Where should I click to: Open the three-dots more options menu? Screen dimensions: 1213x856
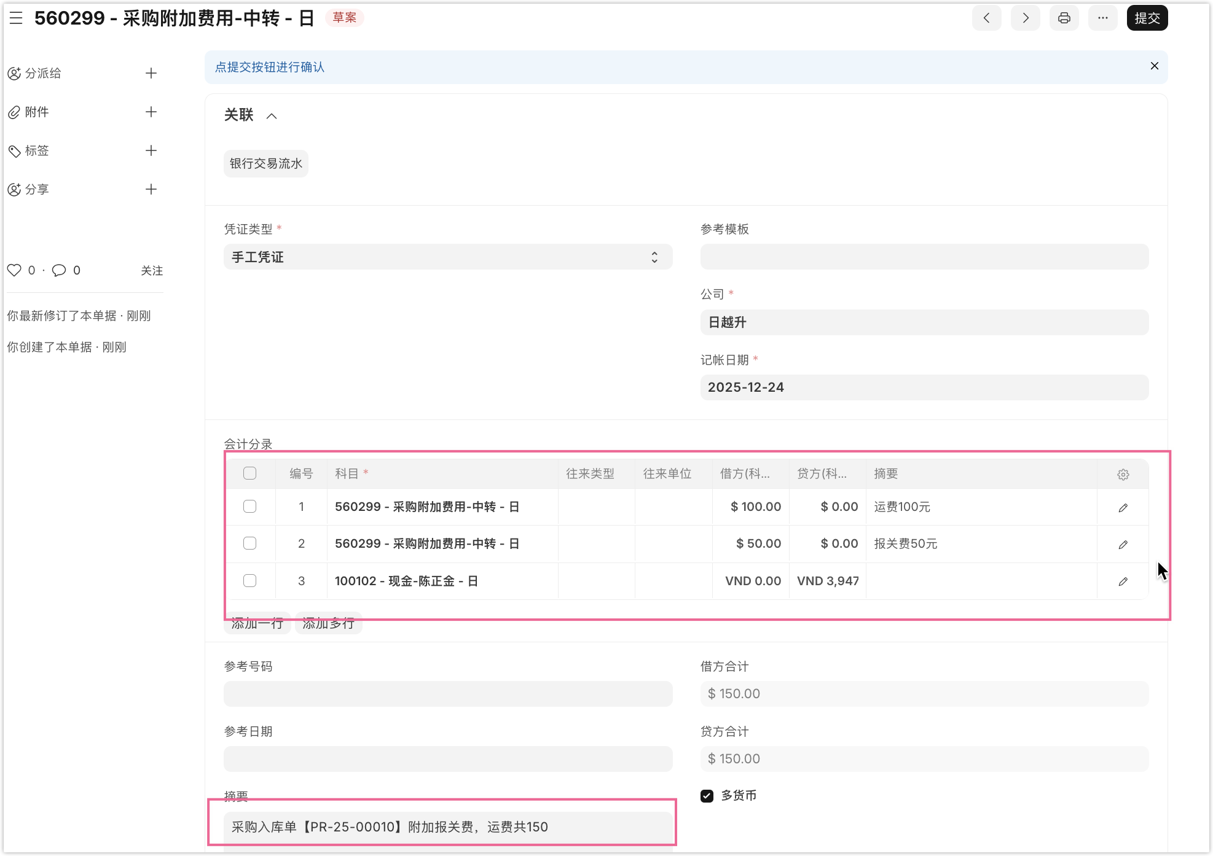pos(1102,18)
